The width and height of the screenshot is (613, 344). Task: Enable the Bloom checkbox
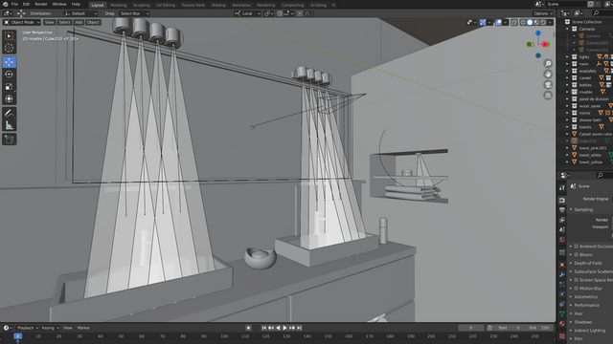click(576, 255)
